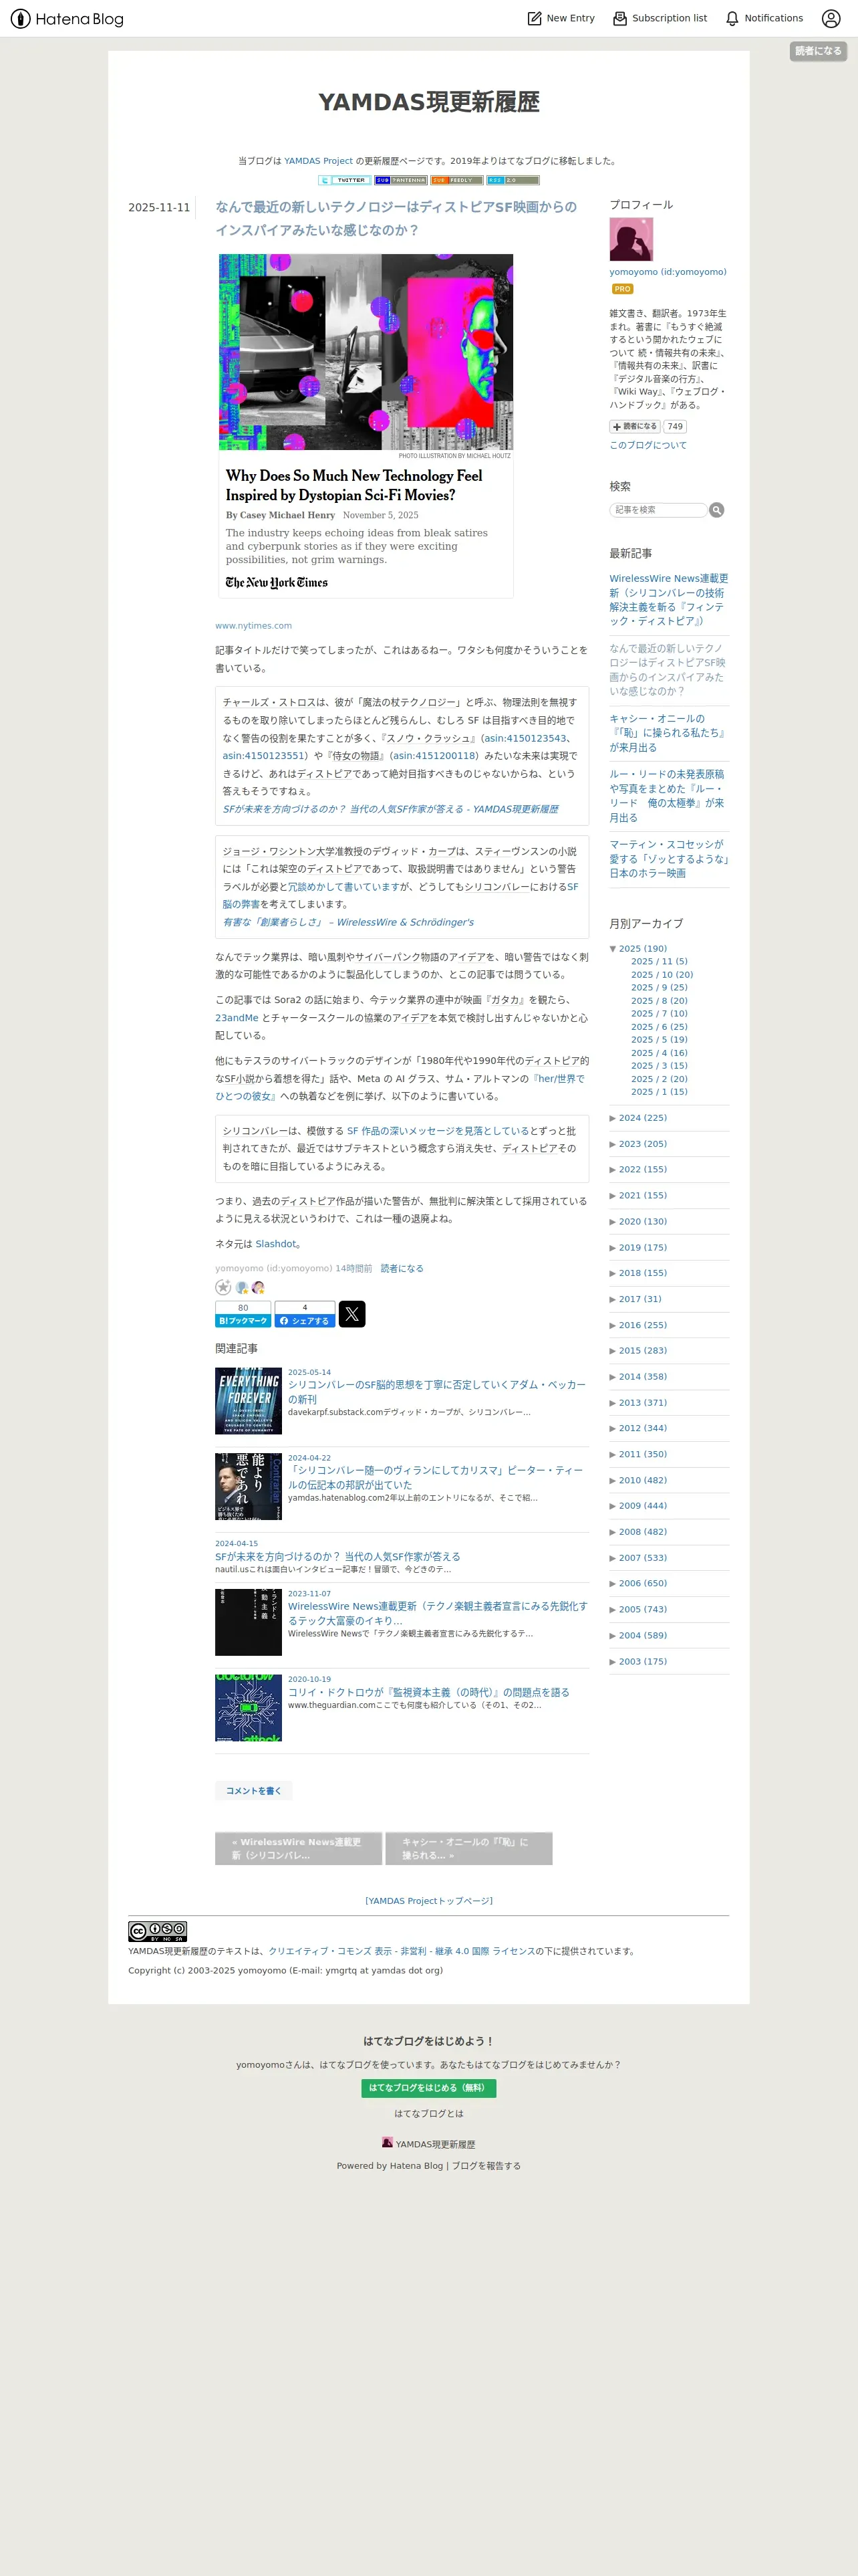Open the クリエイティブ・コモンズ license text link
This screenshot has height=2576, width=858.
[400, 1951]
